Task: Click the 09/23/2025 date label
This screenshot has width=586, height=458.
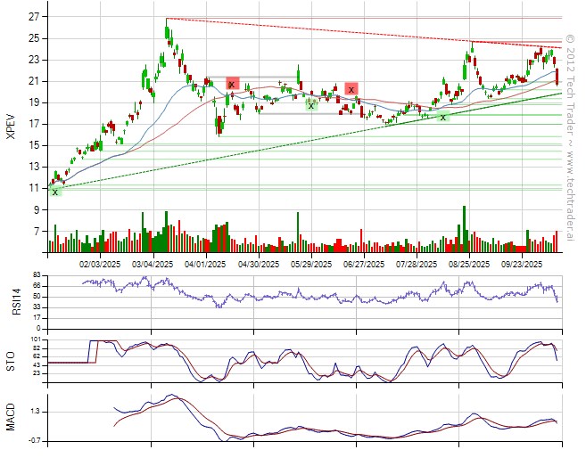Action: point(522,264)
